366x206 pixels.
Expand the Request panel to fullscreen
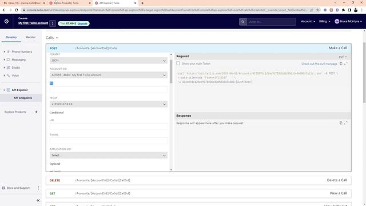345,64
